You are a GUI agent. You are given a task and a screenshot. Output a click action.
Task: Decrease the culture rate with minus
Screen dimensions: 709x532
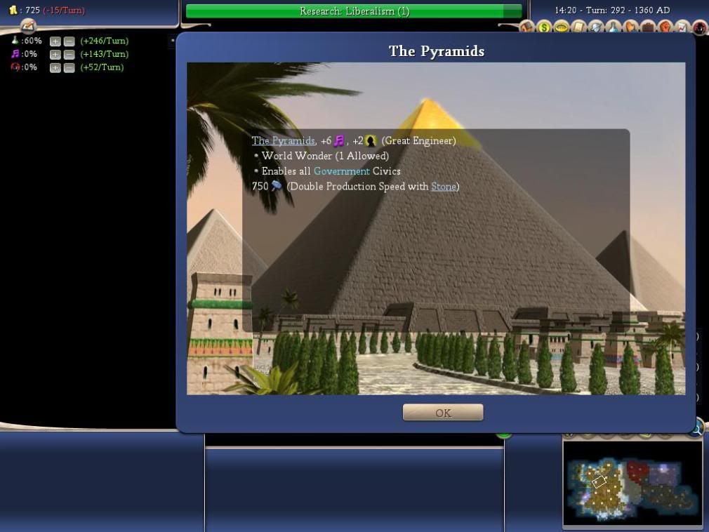[69, 54]
